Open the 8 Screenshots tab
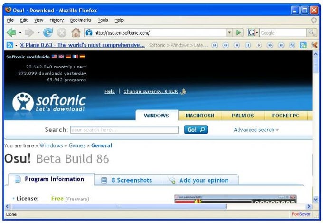 [128, 180]
